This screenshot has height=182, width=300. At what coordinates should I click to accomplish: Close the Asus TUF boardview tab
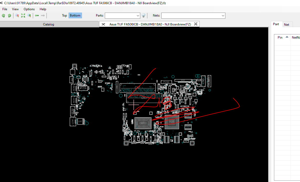(195, 24)
